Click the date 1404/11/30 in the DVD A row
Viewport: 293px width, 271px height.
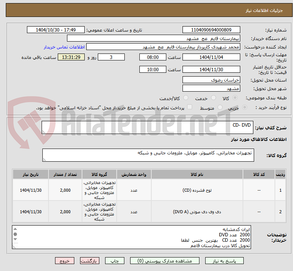tap(31, 212)
